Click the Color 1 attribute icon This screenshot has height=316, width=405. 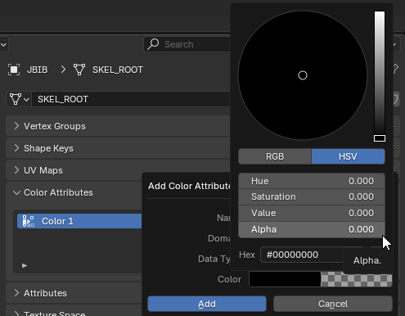click(29, 221)
